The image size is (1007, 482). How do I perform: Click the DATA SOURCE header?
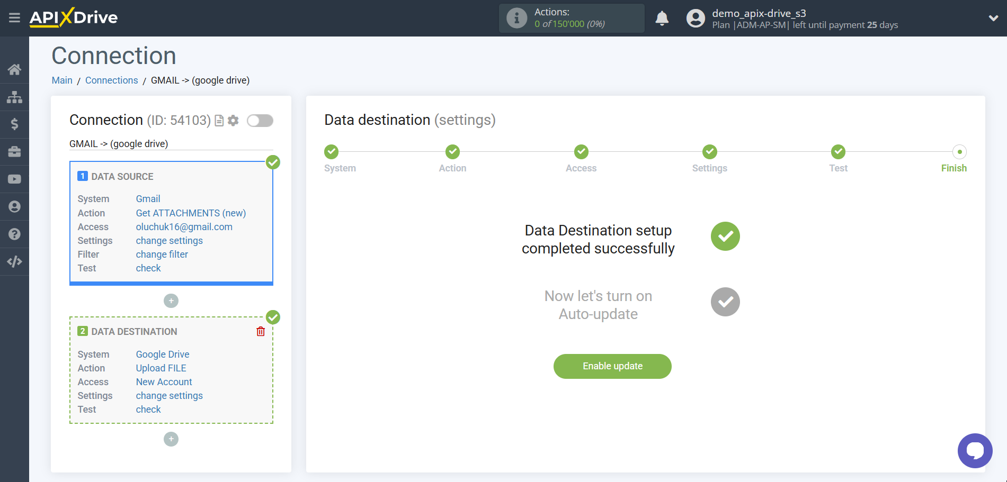[x=122, y=177]
